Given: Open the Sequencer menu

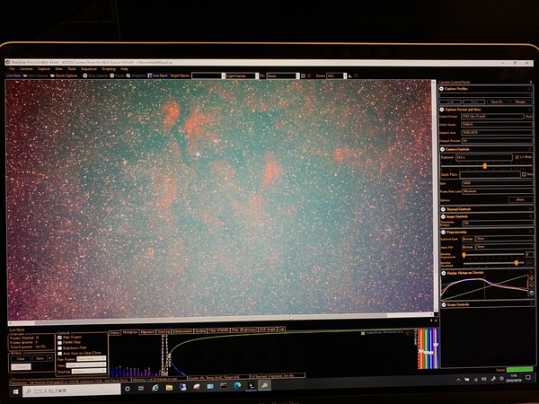Looking at the screenshot, I should (89, 69).
